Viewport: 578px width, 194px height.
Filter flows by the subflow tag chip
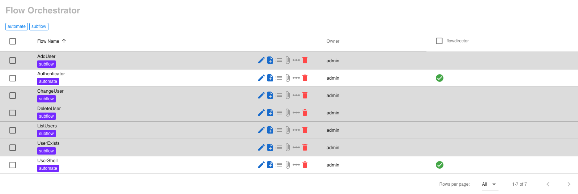pos(39,26)
